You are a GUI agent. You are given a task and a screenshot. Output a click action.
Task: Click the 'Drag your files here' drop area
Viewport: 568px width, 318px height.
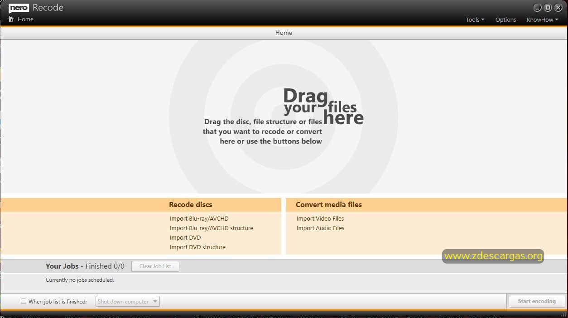click(x=284, y=116)
